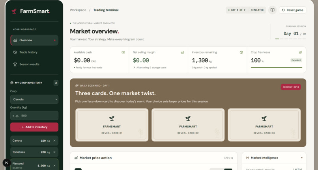This screenshot has height=170, width=318.
Task: Select the Flaxseed inventory row
Action: click(x=34, y=164)
